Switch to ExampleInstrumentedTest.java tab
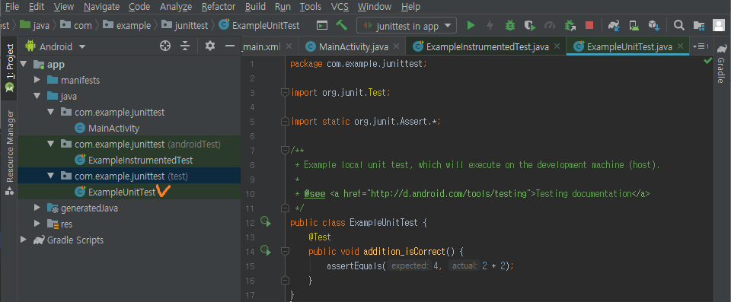 (487, 46)
